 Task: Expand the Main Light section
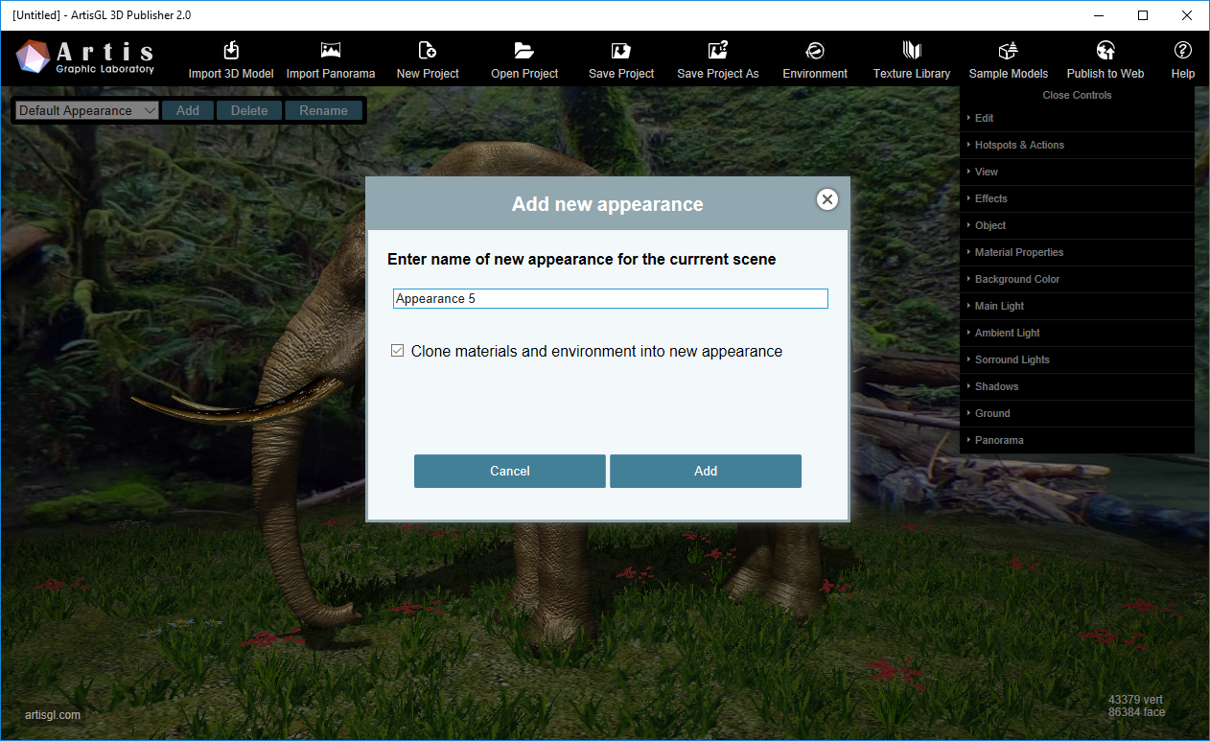pyautogui.click(x=1077, y=306)
